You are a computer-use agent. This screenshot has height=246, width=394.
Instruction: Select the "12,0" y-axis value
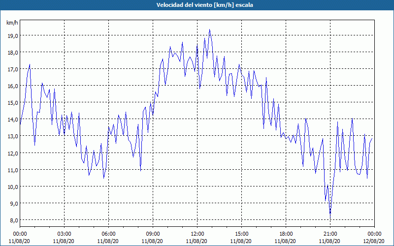click(x=13, y=153)
